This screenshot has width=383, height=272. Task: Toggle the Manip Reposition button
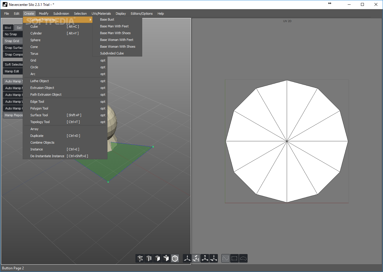[x=13, y=115]
